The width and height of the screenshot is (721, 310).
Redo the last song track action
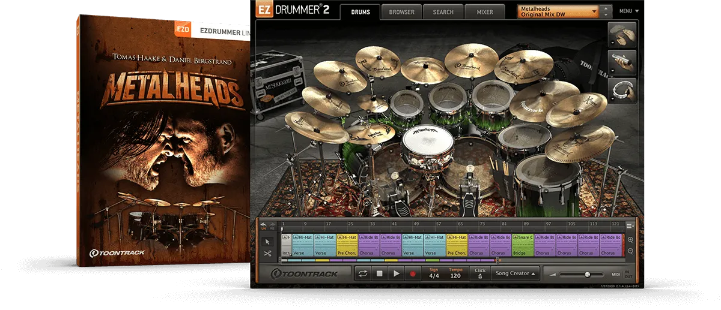coord(272,225)
